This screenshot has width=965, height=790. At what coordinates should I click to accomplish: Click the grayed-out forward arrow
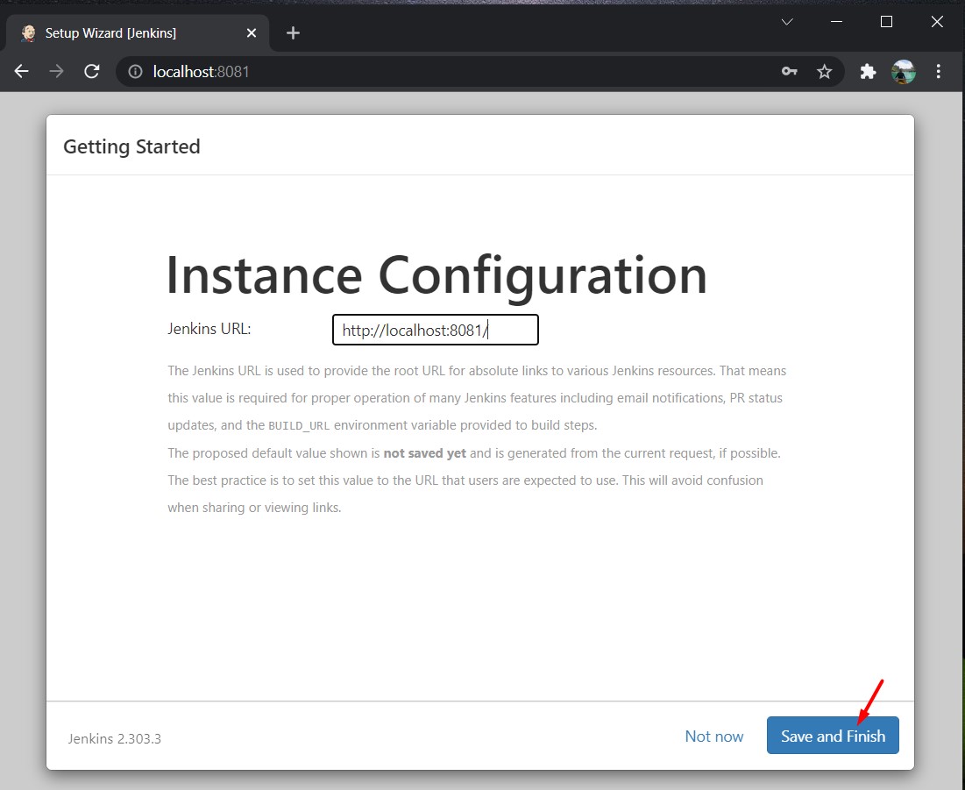click(x=57, y=72)
